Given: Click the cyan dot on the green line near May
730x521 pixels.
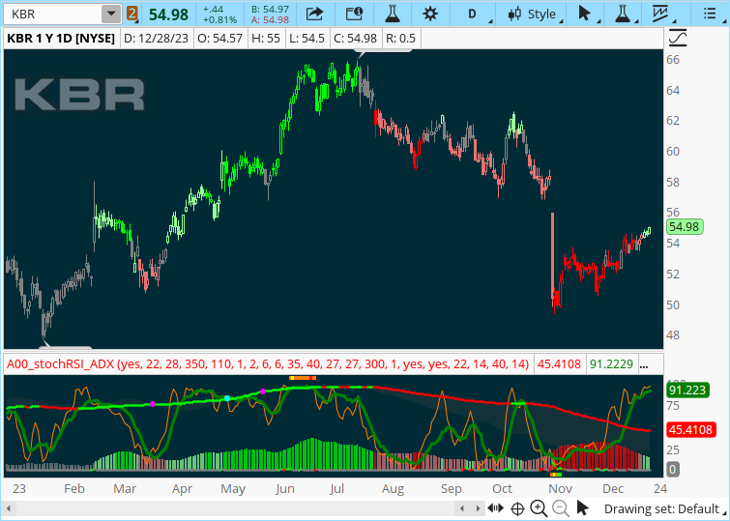Looking at the screenshot, I should (227, 398).
